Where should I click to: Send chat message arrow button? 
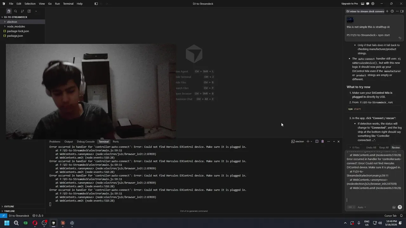(x=400, y=207)
